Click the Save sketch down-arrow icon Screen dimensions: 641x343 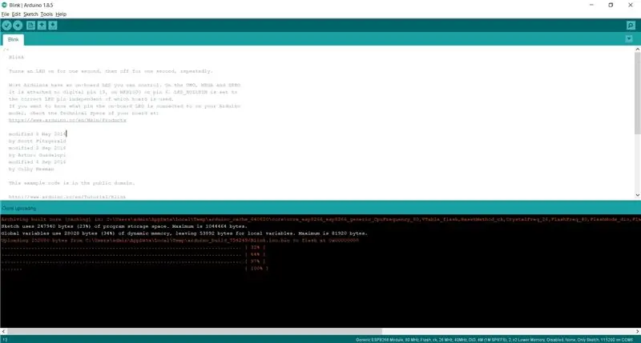click(53, 26)
